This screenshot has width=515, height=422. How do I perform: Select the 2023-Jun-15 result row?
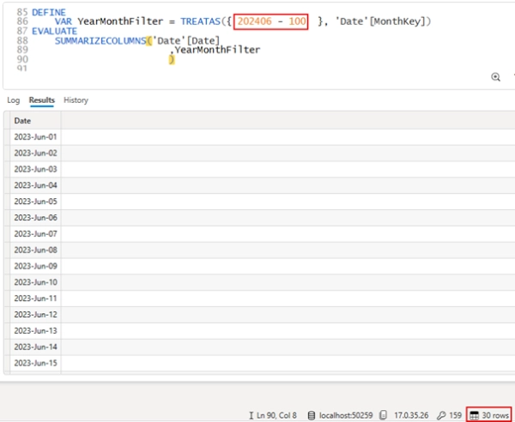coord(35,364)
